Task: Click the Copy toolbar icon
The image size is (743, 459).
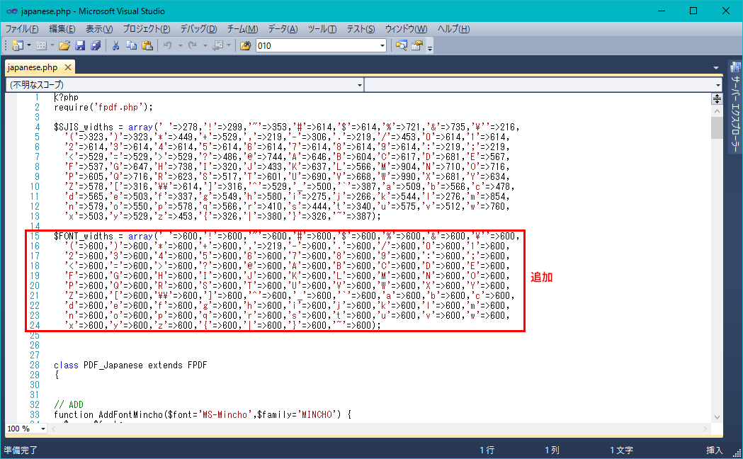Action: 132,45
